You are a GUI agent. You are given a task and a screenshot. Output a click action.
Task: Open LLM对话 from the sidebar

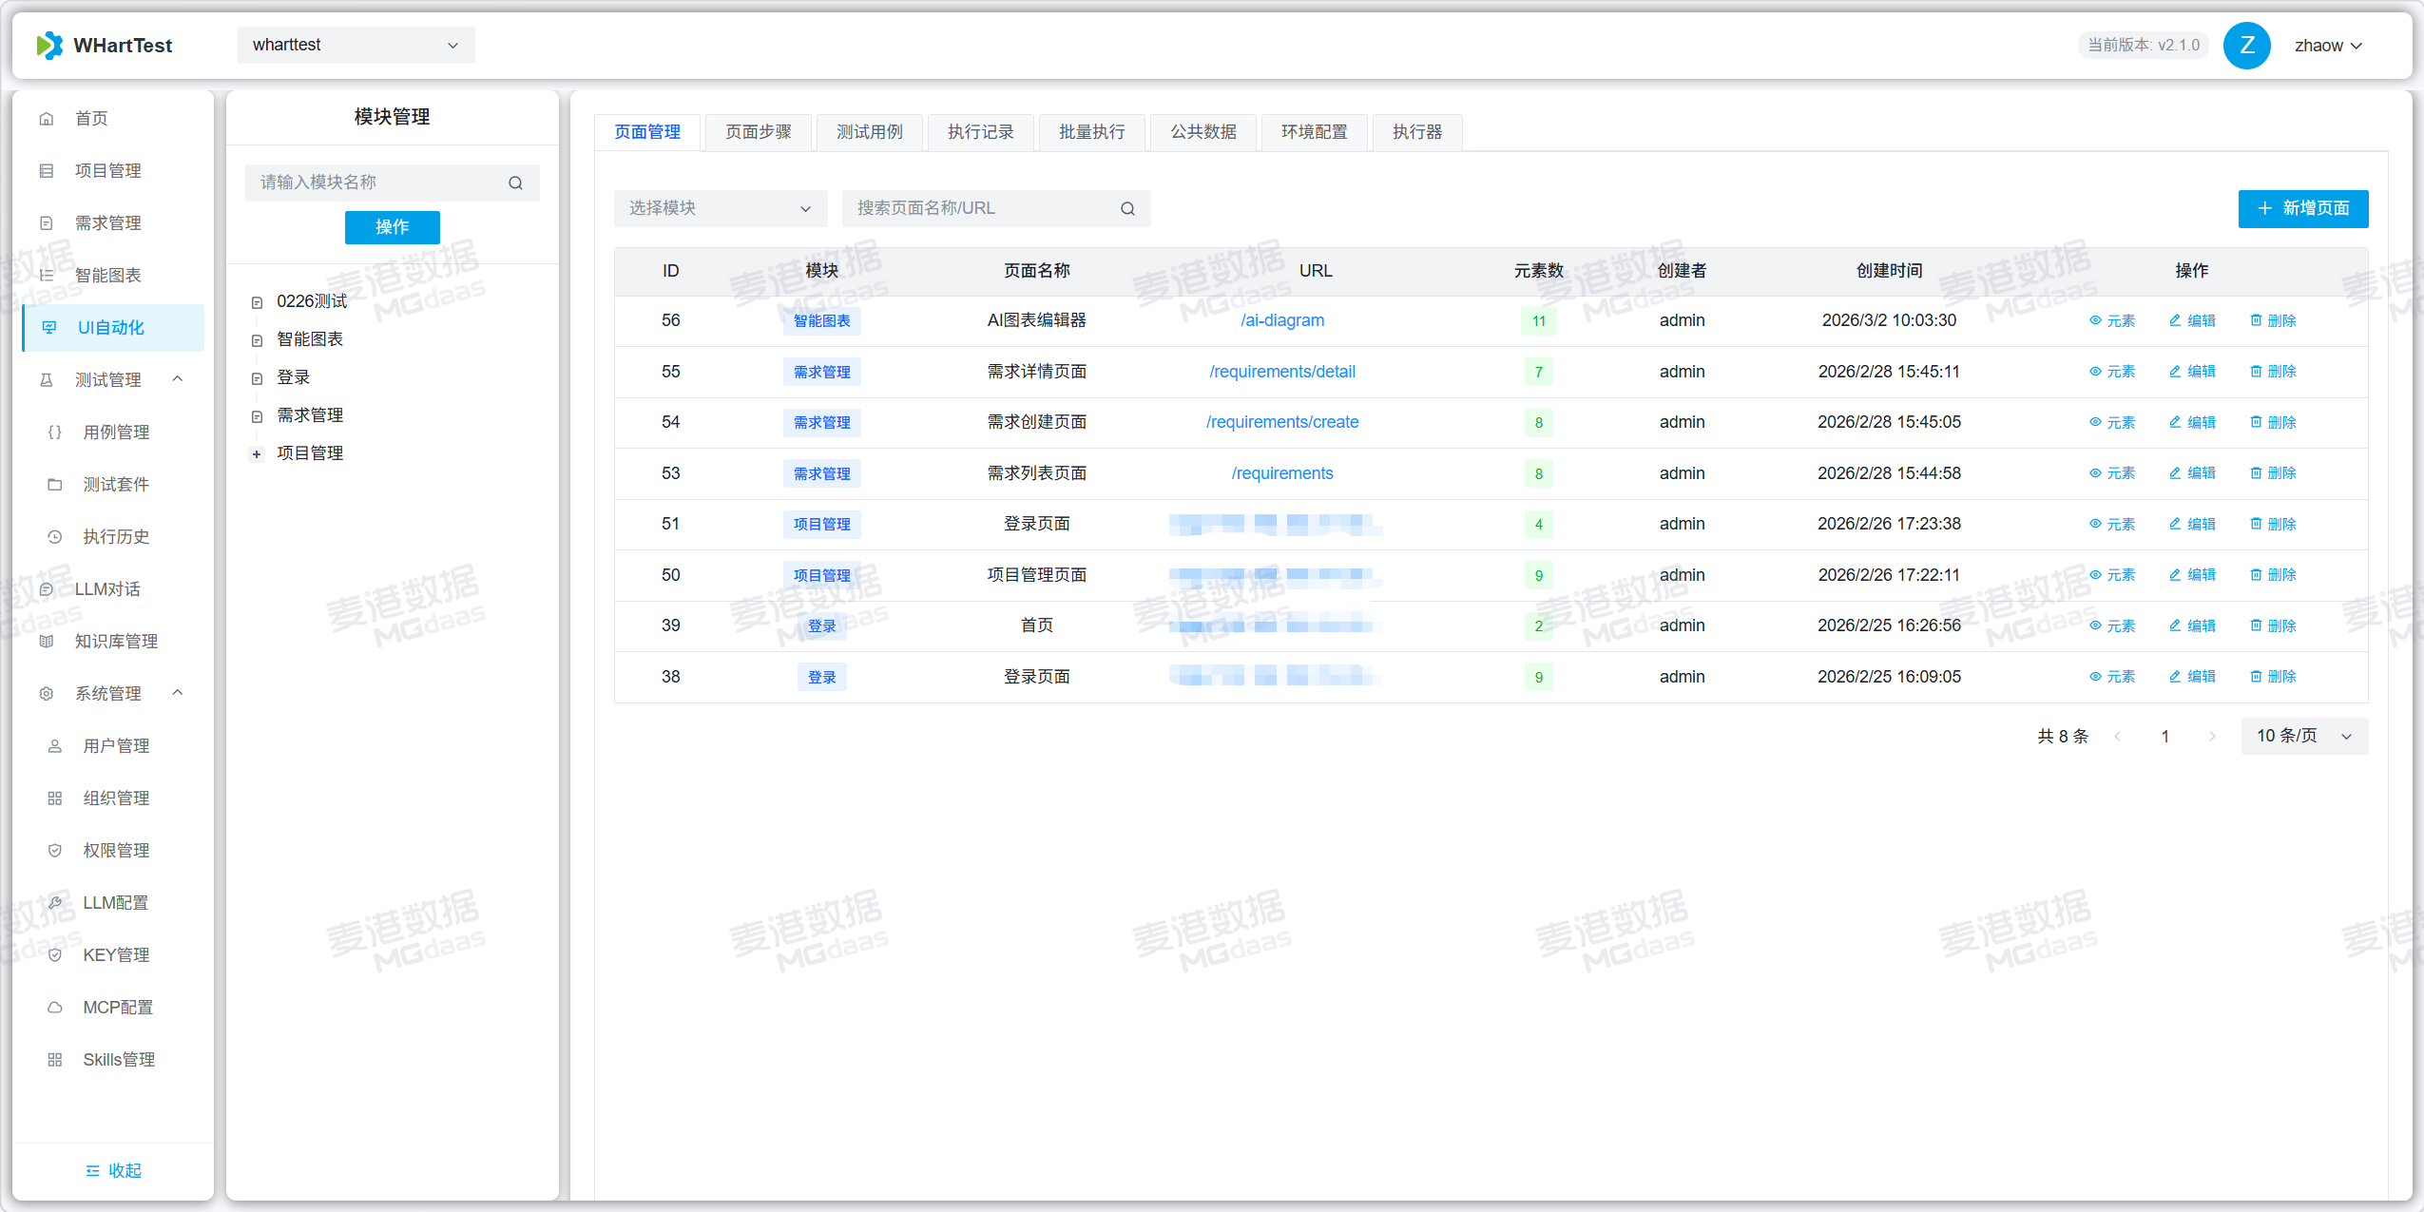(107, 588)
